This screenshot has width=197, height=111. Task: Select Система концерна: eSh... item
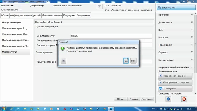(16, 46)
